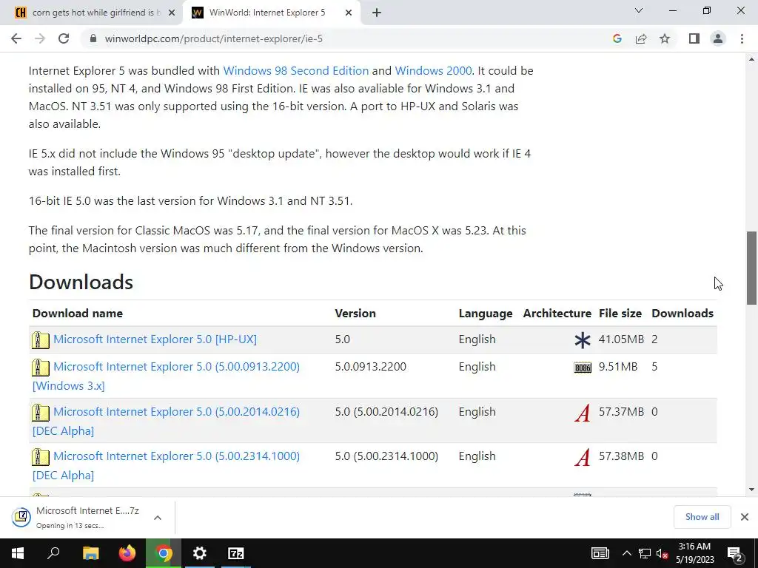
Task: Close the 'corn gets hot' tab
Action: tap(172, 13)
